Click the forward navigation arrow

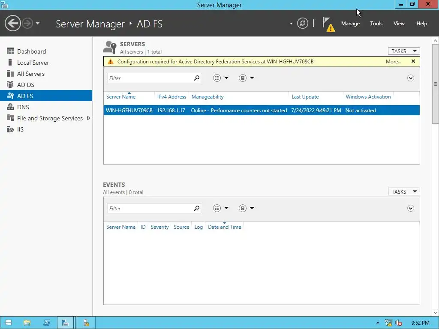[27, 23]
